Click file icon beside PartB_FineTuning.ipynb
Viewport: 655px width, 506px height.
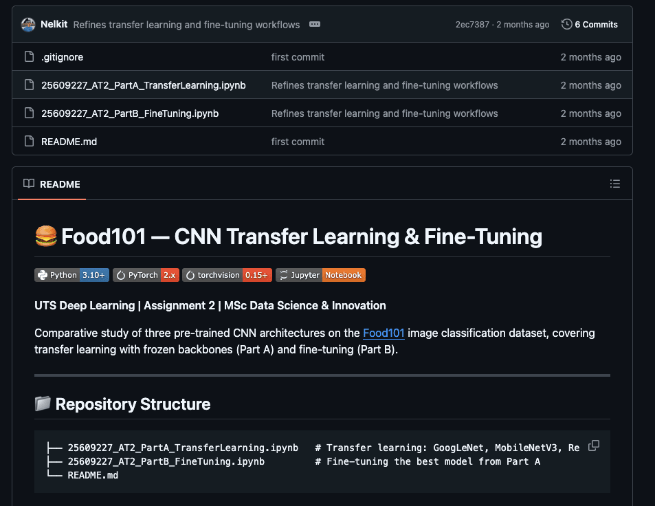tap(29, 113)
